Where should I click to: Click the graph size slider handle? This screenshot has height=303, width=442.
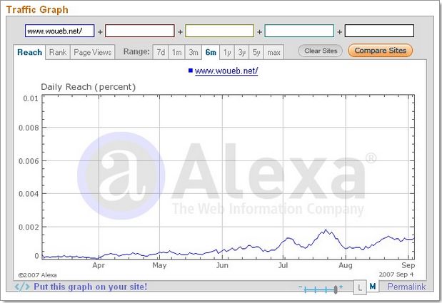(336, 289)
